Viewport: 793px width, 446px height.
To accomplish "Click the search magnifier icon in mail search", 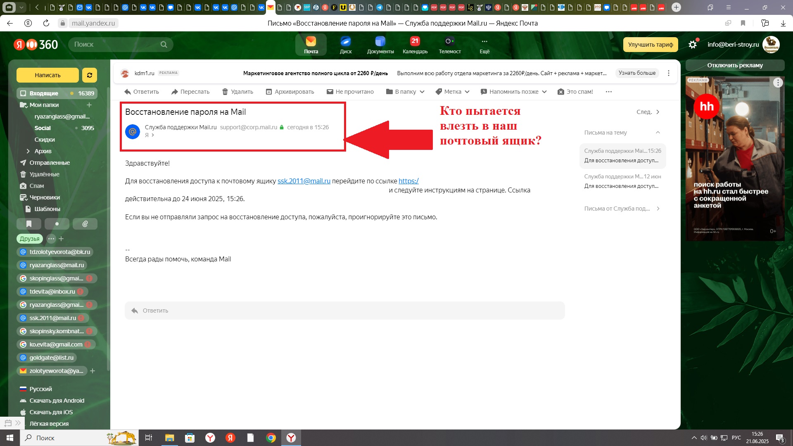I will click(164, 45).
